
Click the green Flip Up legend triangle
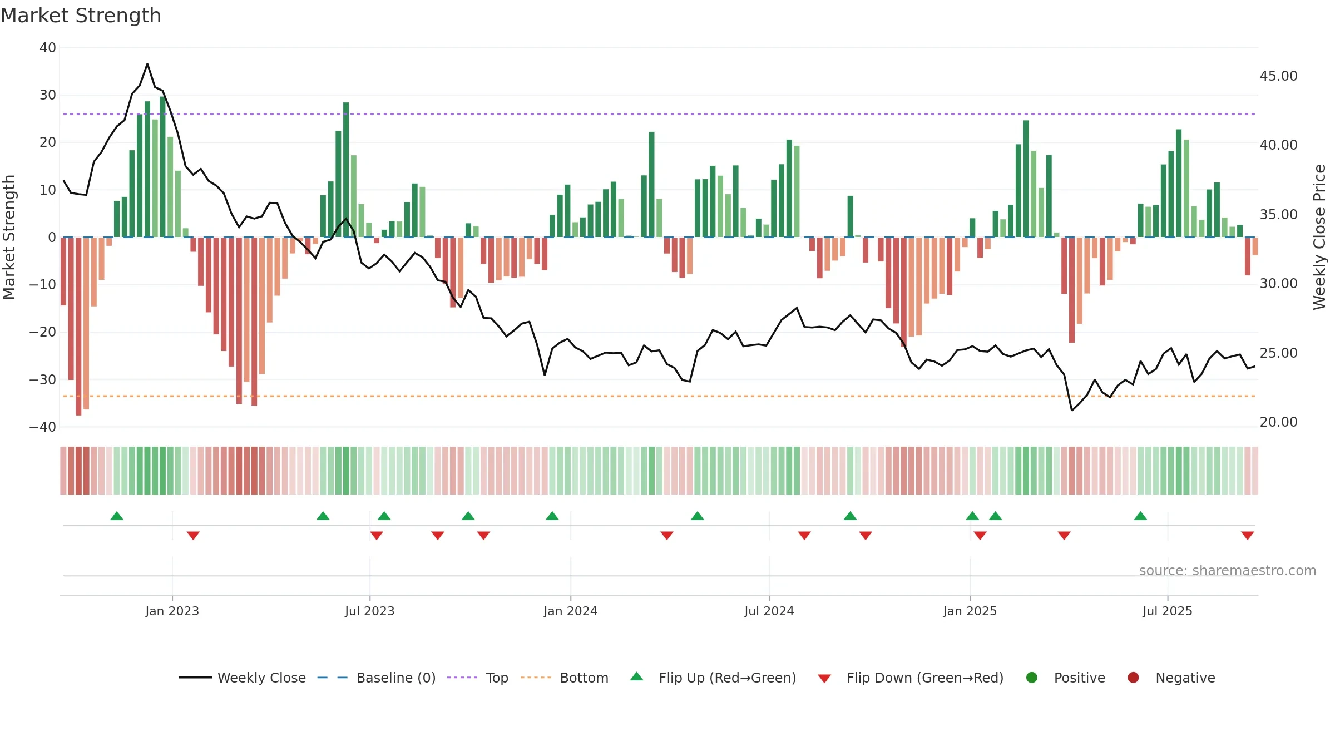tap(637, 676)
